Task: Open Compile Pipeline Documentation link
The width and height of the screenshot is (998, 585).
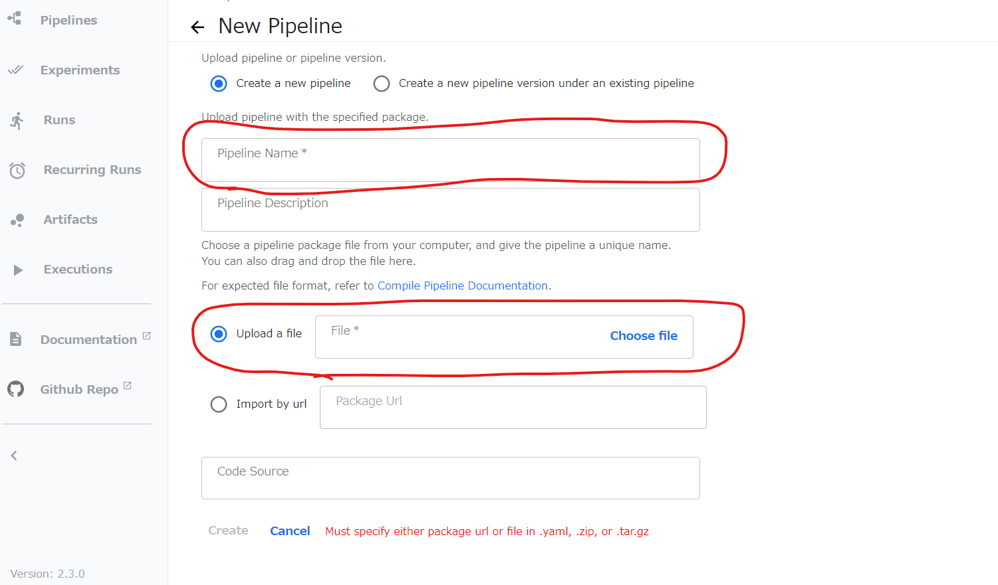Action: pyautogui.click(x=462, y=285)
